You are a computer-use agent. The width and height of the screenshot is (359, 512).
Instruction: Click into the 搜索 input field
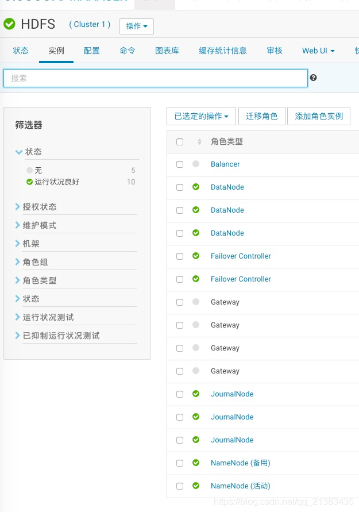tap(156, 78)
